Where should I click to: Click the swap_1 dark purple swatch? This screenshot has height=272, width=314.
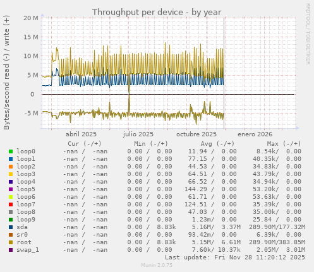(x=11, y=250)
